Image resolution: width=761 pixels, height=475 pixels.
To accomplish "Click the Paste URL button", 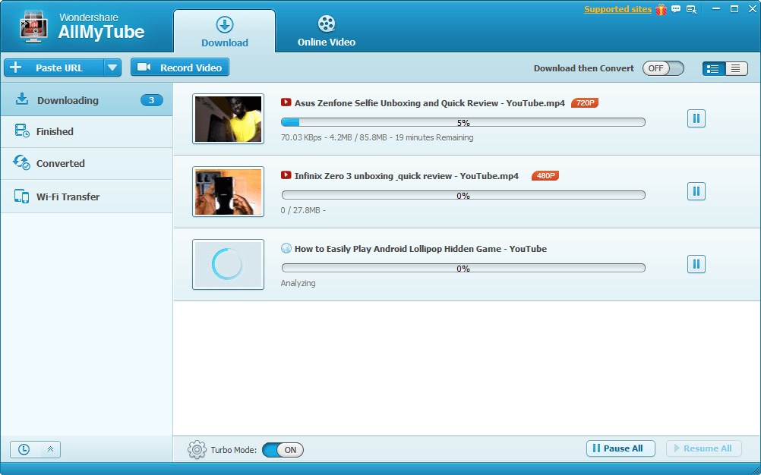I will tap(54, 68).
